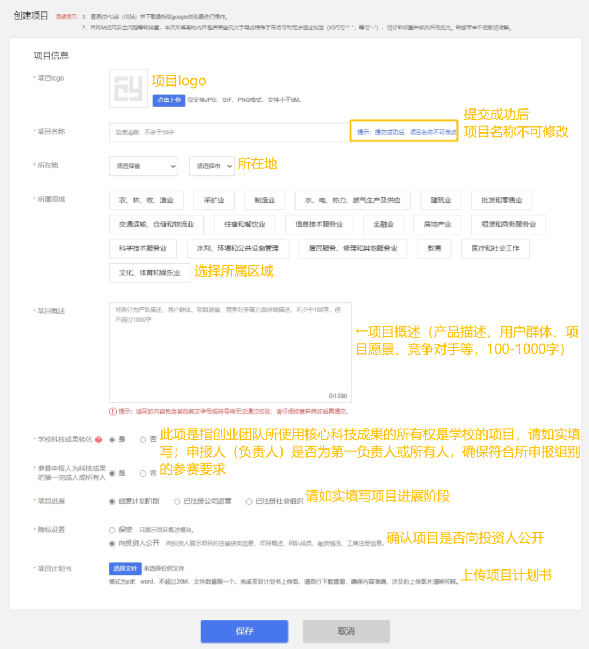Select the 教育 industry tag

434,248
